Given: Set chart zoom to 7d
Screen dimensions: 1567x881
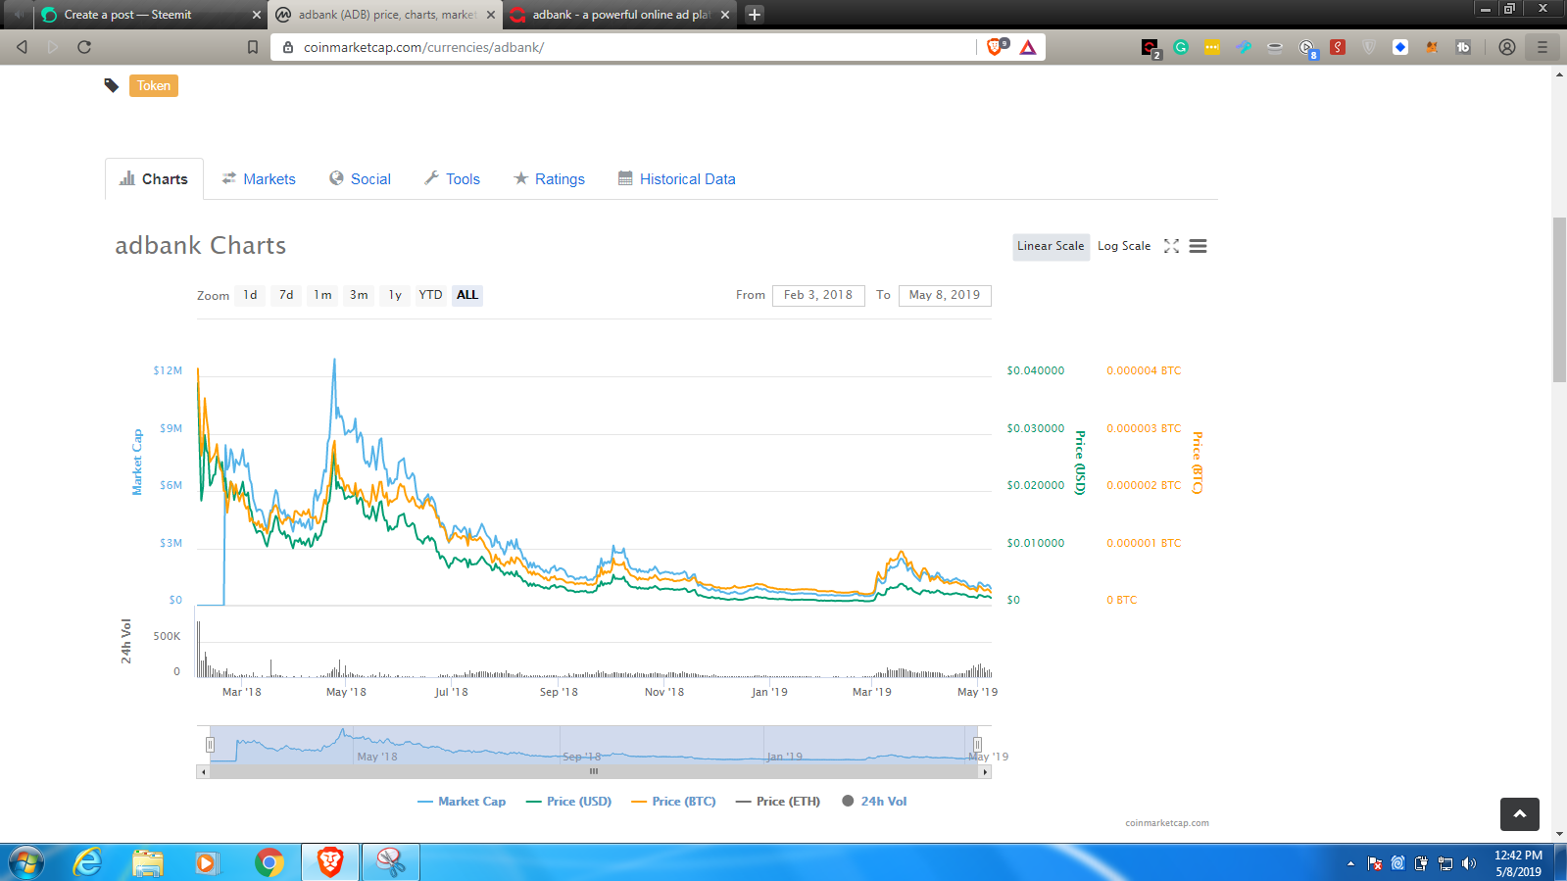Looking at the screenshot, I should (x=286, y=295).
